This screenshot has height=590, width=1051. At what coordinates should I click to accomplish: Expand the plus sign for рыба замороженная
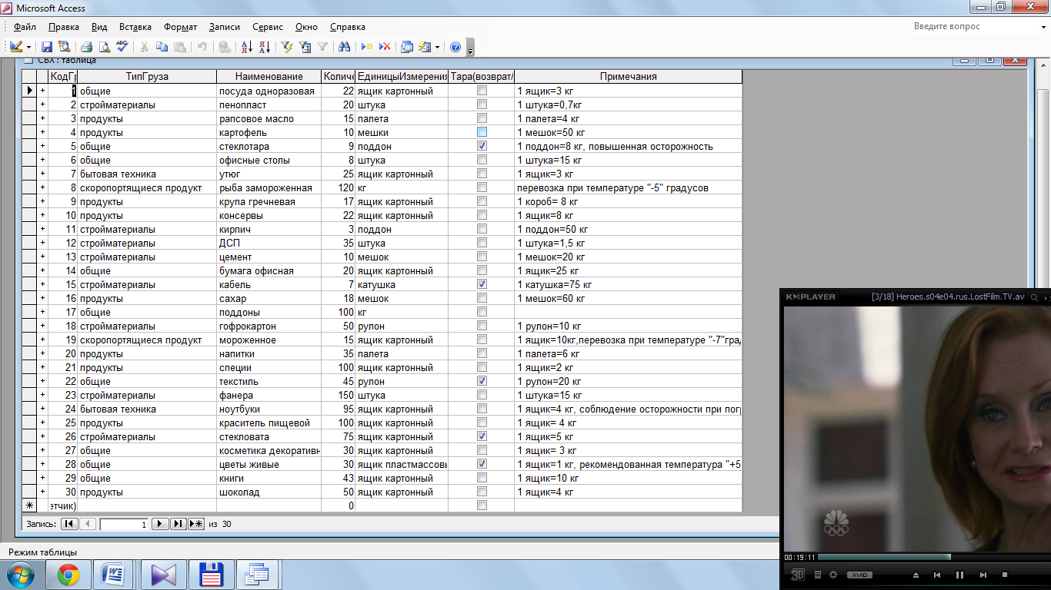coord(42,187)
